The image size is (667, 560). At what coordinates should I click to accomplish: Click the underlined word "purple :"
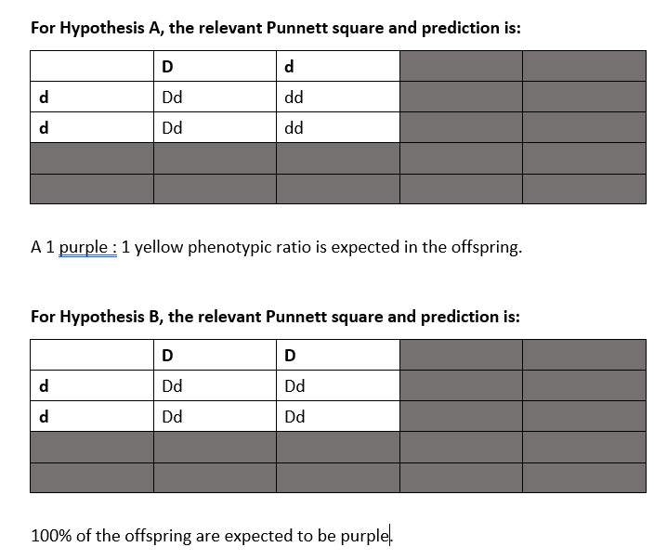(87, 247)
